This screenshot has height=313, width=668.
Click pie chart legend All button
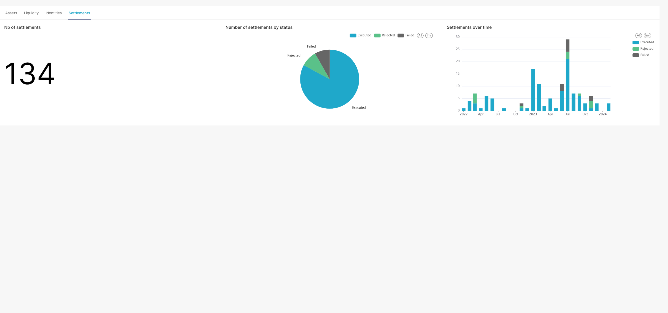pos(420,35)
